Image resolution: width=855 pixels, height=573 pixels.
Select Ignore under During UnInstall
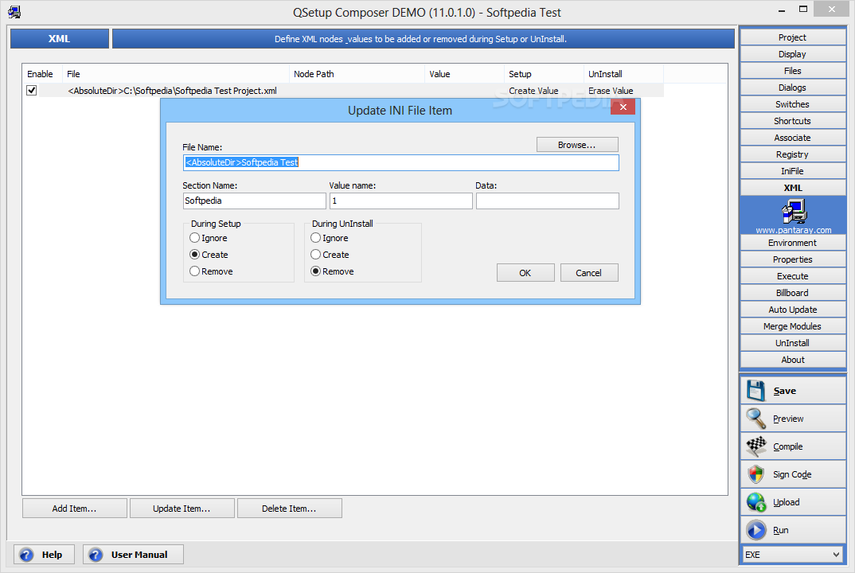point(315,238)
